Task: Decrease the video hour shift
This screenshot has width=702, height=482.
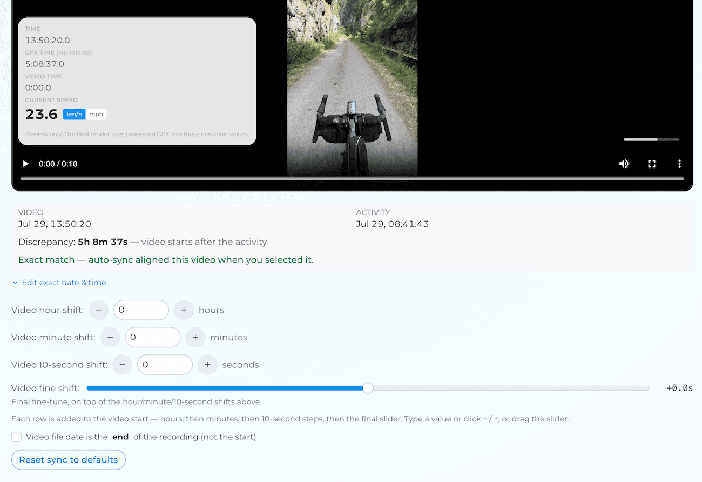Action: click(98, 310)
